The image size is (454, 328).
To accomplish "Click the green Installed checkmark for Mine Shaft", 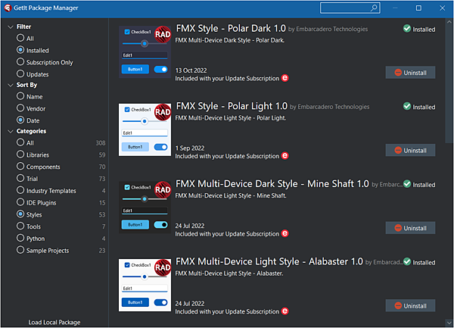I will click(x=407, y=184).
